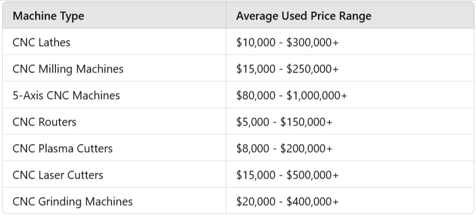Click the Machine Type column header
476x216 pixels.
coord(114,16)
